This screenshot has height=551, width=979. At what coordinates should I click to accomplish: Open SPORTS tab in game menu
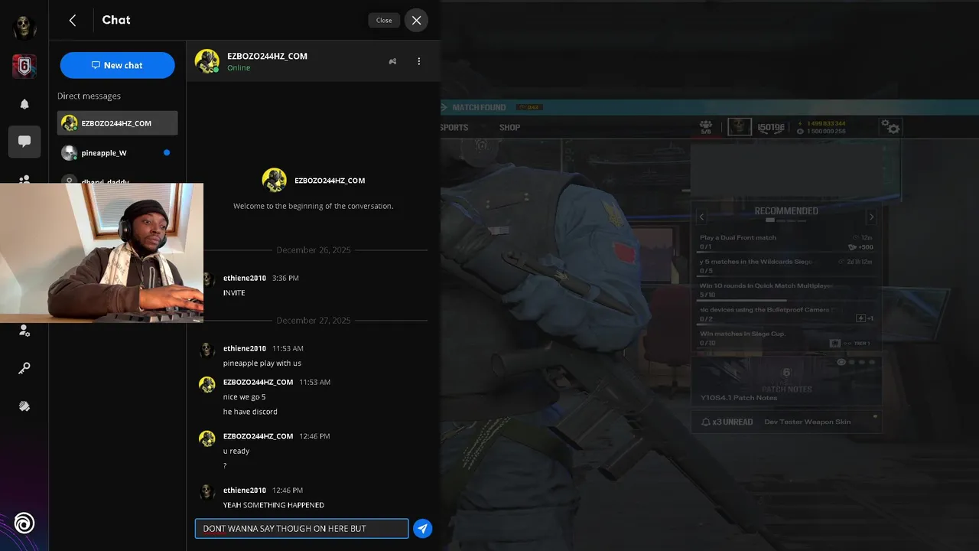(454, 128)
